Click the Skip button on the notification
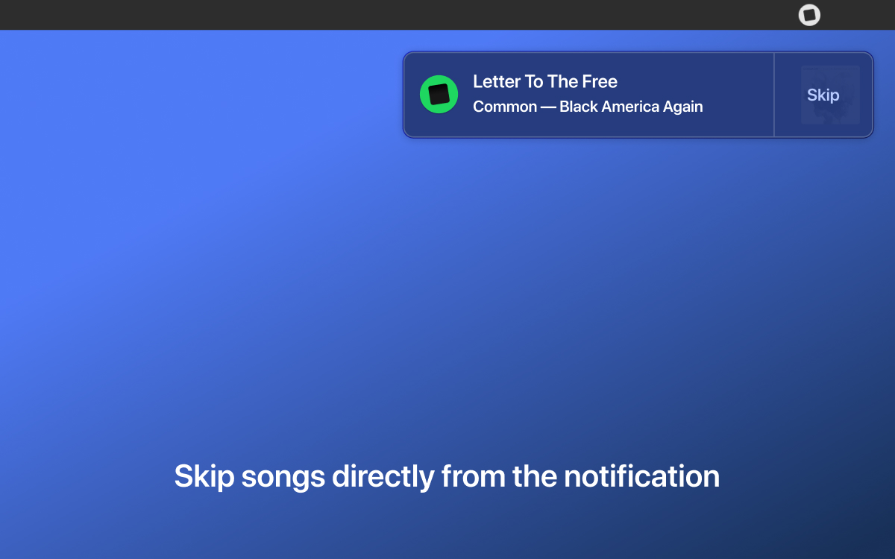This screenshot has height=559, width=895. pyautogui.click(x=823, y=95)
